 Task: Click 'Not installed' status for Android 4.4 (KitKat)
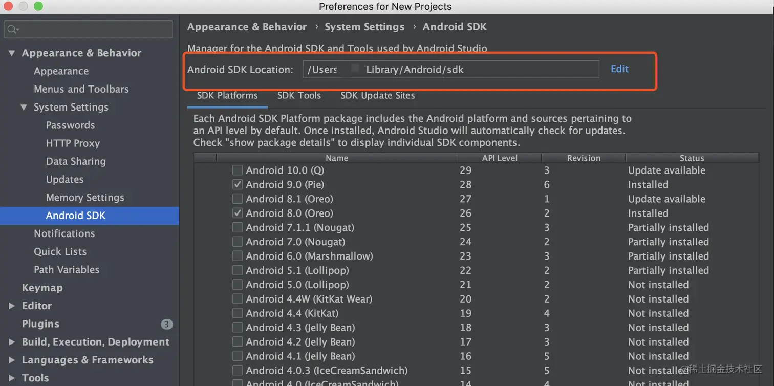click(658, 313)
